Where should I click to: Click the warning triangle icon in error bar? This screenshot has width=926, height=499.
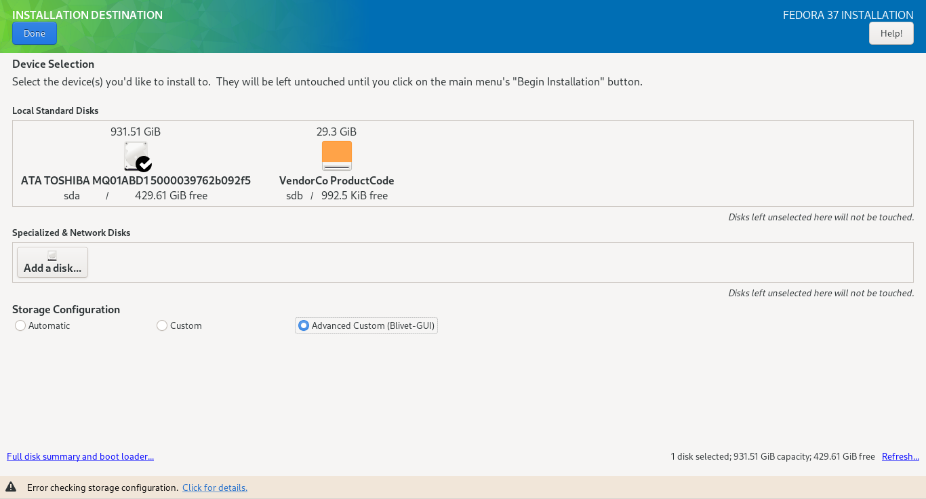[x=11, y=487]
